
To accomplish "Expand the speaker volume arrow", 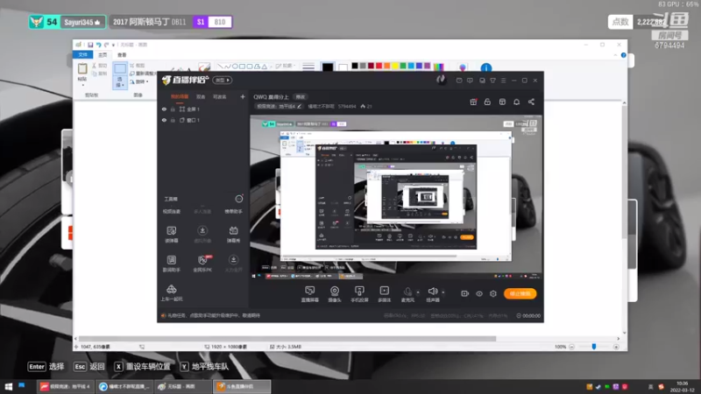I will (x=443, y=292).
